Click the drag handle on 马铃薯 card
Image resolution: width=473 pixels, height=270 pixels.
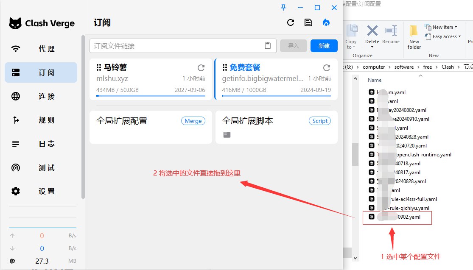(99, 67)
